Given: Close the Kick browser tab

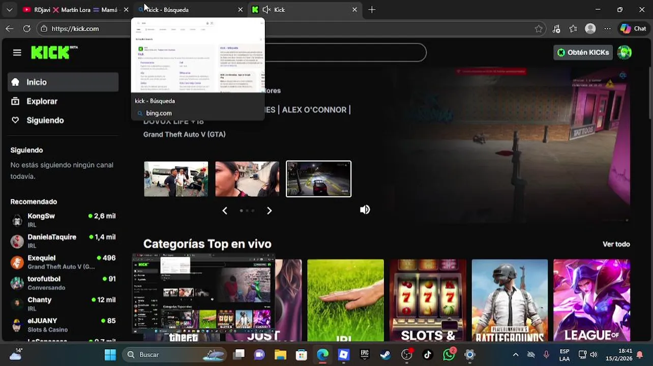Looking at the screenshot, I should point(354,10).
